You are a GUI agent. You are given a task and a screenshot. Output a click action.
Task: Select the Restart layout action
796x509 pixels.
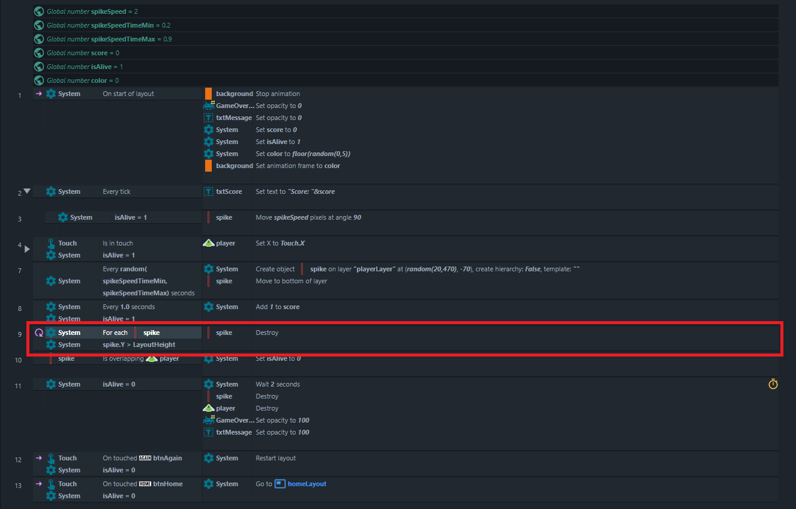(276, 458)
